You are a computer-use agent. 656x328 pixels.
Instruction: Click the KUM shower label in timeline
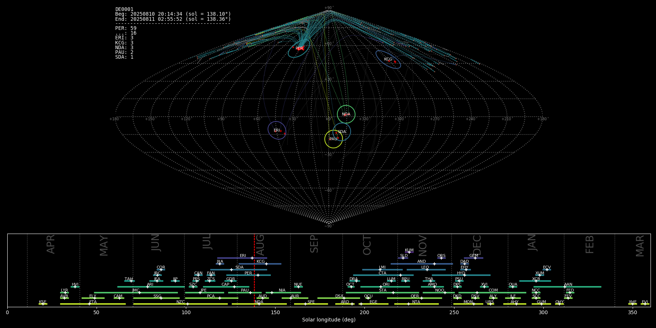coord(409,250)
